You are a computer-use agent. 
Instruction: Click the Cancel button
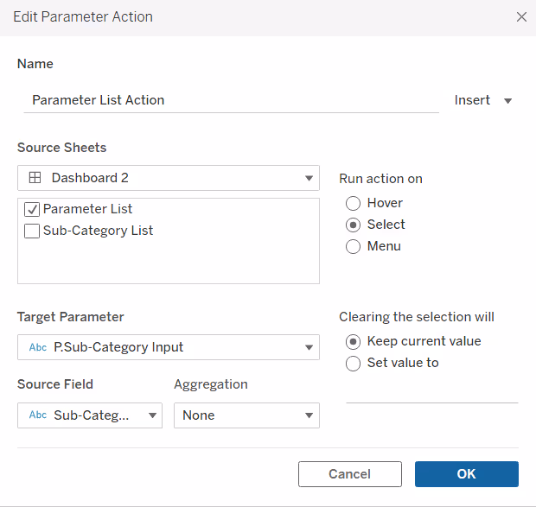point(350,474)
